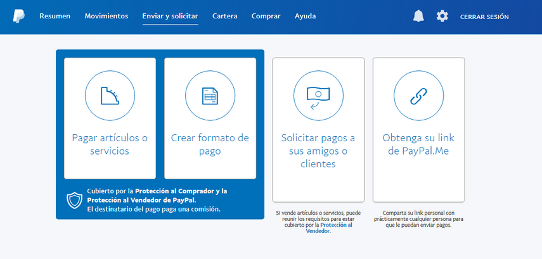
Task: Choose Obtenga su link de PayPal.Me text
Action: click(418, 144)
